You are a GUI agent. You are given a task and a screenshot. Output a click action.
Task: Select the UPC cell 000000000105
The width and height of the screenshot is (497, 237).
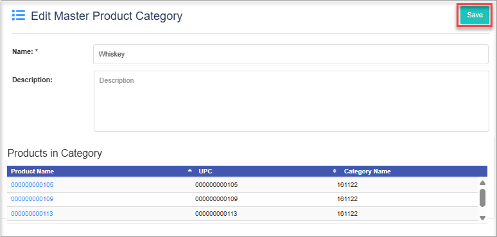[x=216, y=185]
